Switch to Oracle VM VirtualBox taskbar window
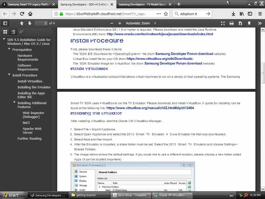Screen dimensions: 265x199 click(x=173, y=195)
